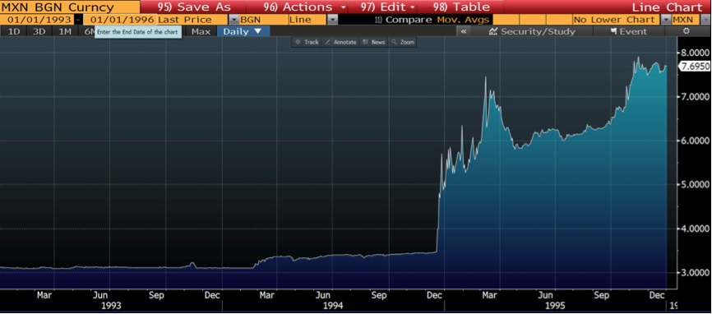
Task: Click the end date field 01/01/1996
Action: point(121,20)
